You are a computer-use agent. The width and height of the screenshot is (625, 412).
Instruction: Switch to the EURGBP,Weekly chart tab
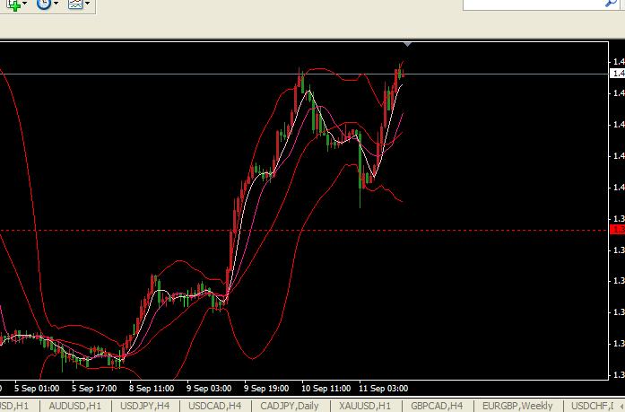pyautogui.click(x=517, y=406)
